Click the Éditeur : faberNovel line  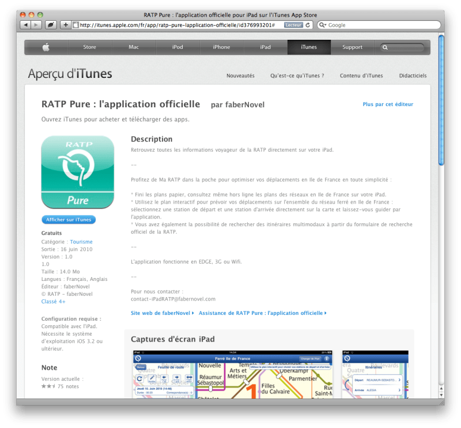65,287
